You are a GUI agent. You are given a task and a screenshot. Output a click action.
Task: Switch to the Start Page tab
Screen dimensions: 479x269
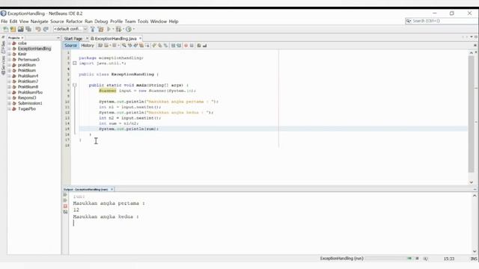point(73,38)
